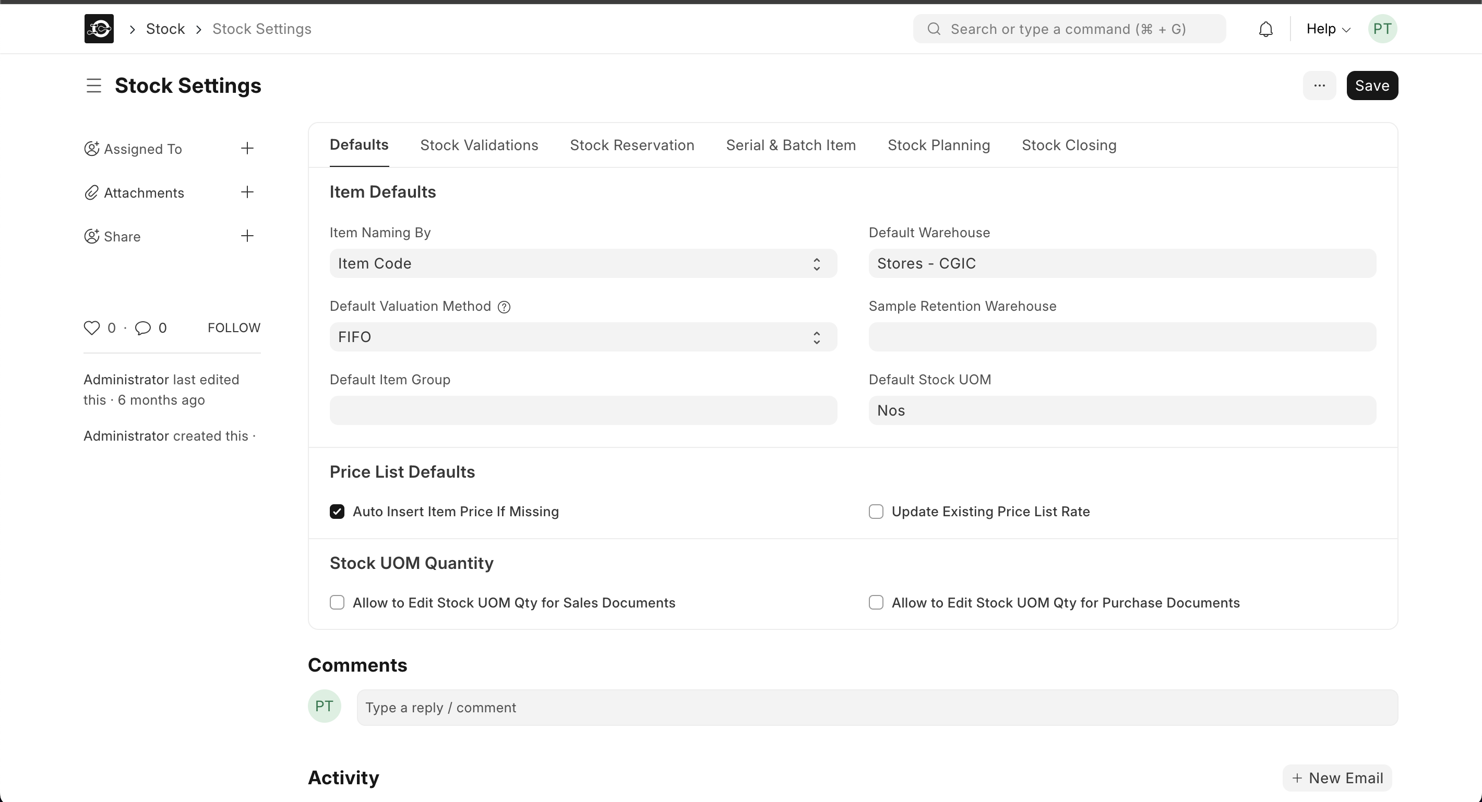
Task: Click the help icon beside Default Valuation Method
Action: click(504, 307)
